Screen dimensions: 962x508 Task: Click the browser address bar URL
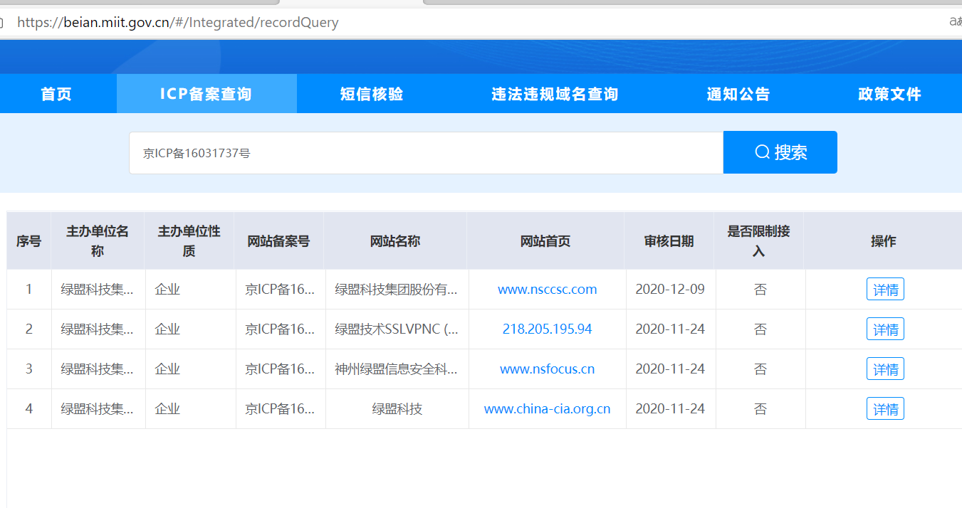pyautogui.click(x=178, y=22)
